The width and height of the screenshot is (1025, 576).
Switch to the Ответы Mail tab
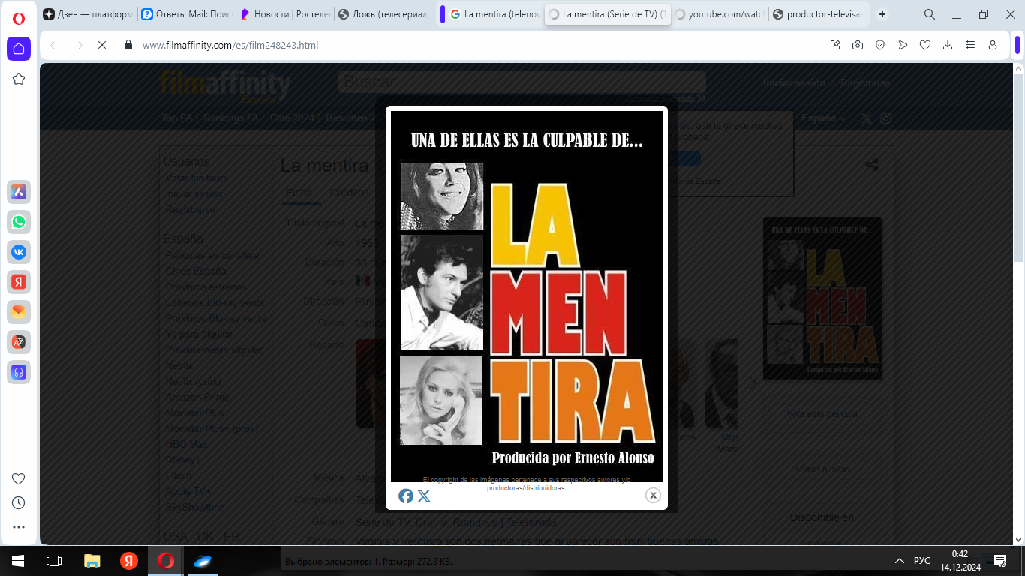(x=186, y=14)
